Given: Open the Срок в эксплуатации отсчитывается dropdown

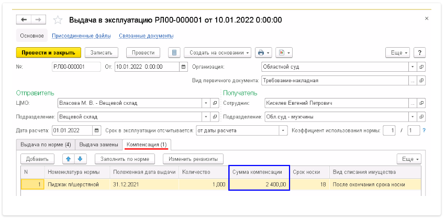Looking at the screenshot, I should click(x=283, y=130).
